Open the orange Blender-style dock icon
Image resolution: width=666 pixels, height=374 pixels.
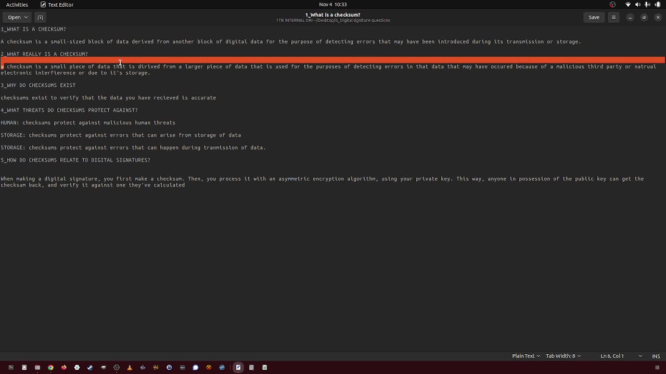coord(209,367)
